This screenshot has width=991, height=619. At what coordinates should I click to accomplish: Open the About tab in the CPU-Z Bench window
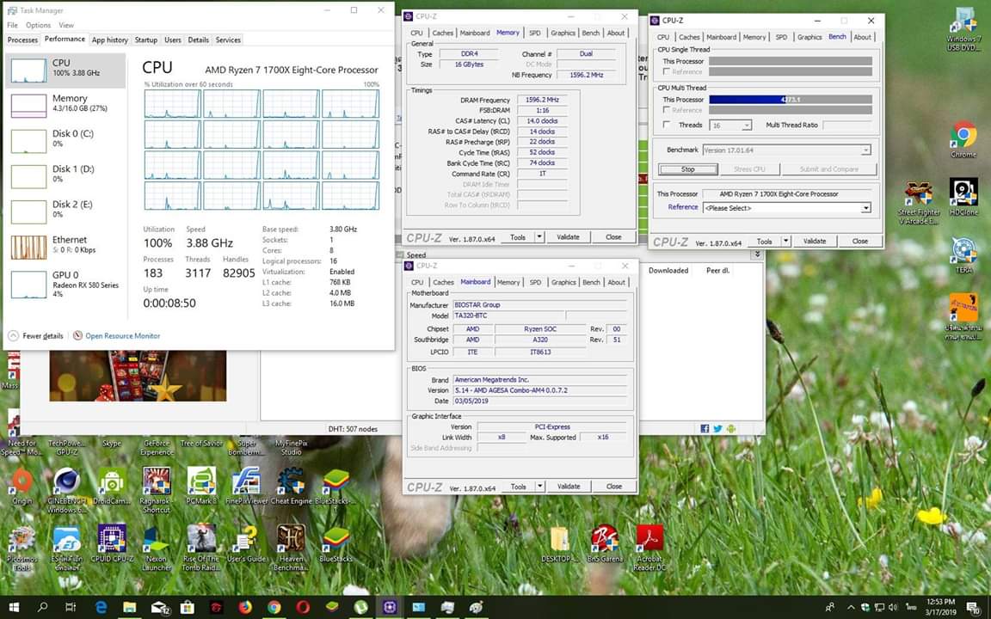click(863, 37)
